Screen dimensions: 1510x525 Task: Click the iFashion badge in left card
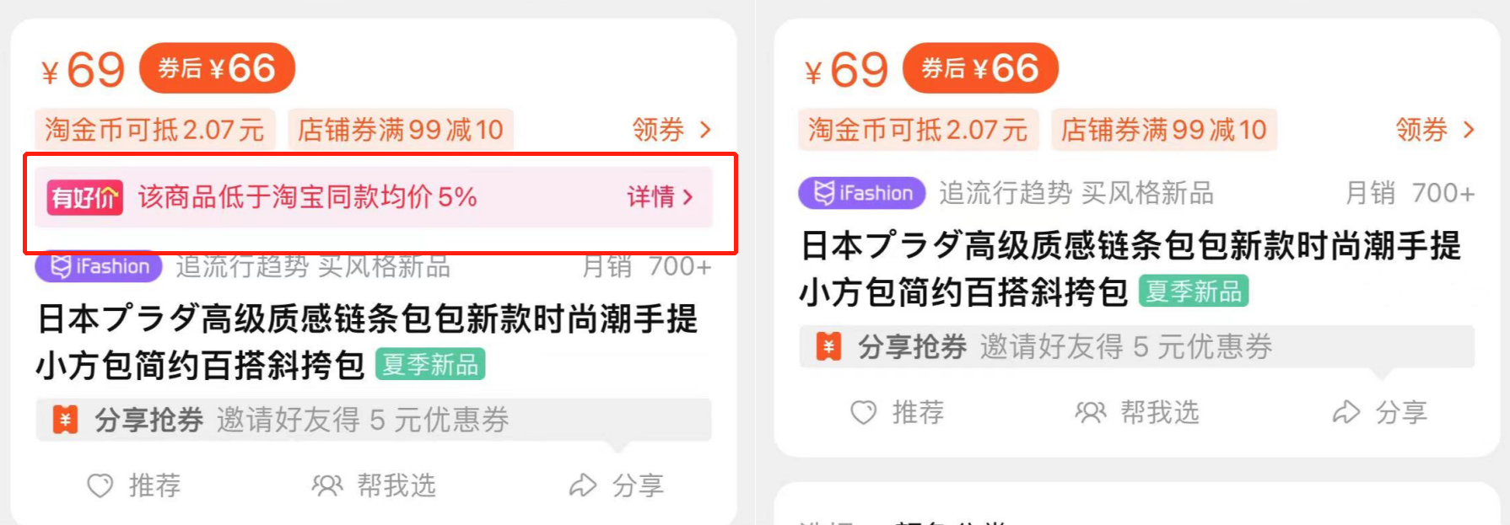pos(98,267)
